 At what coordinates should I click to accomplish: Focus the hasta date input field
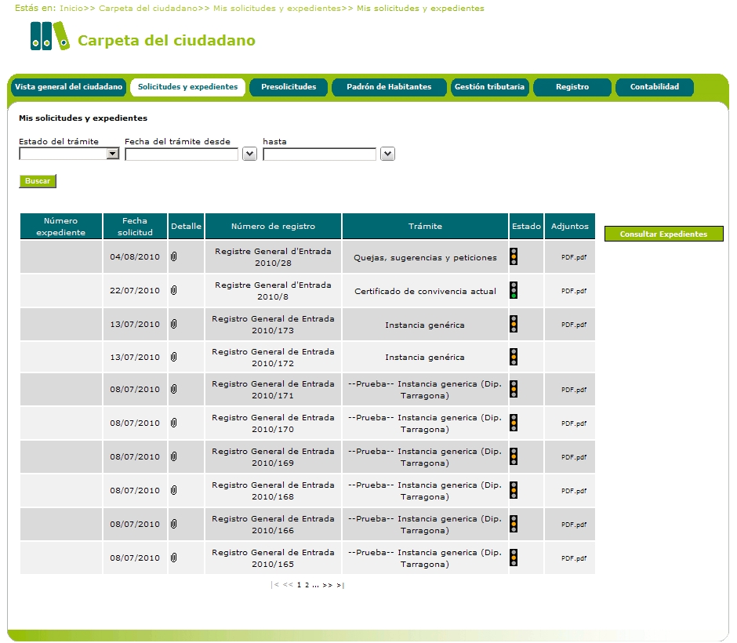point(319,154)
